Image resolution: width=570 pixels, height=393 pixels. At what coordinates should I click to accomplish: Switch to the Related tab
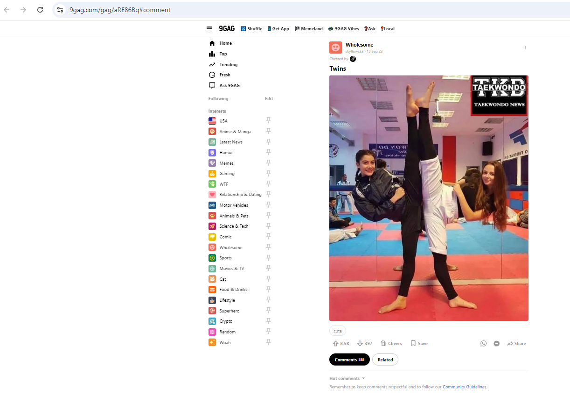click(385, 359)
